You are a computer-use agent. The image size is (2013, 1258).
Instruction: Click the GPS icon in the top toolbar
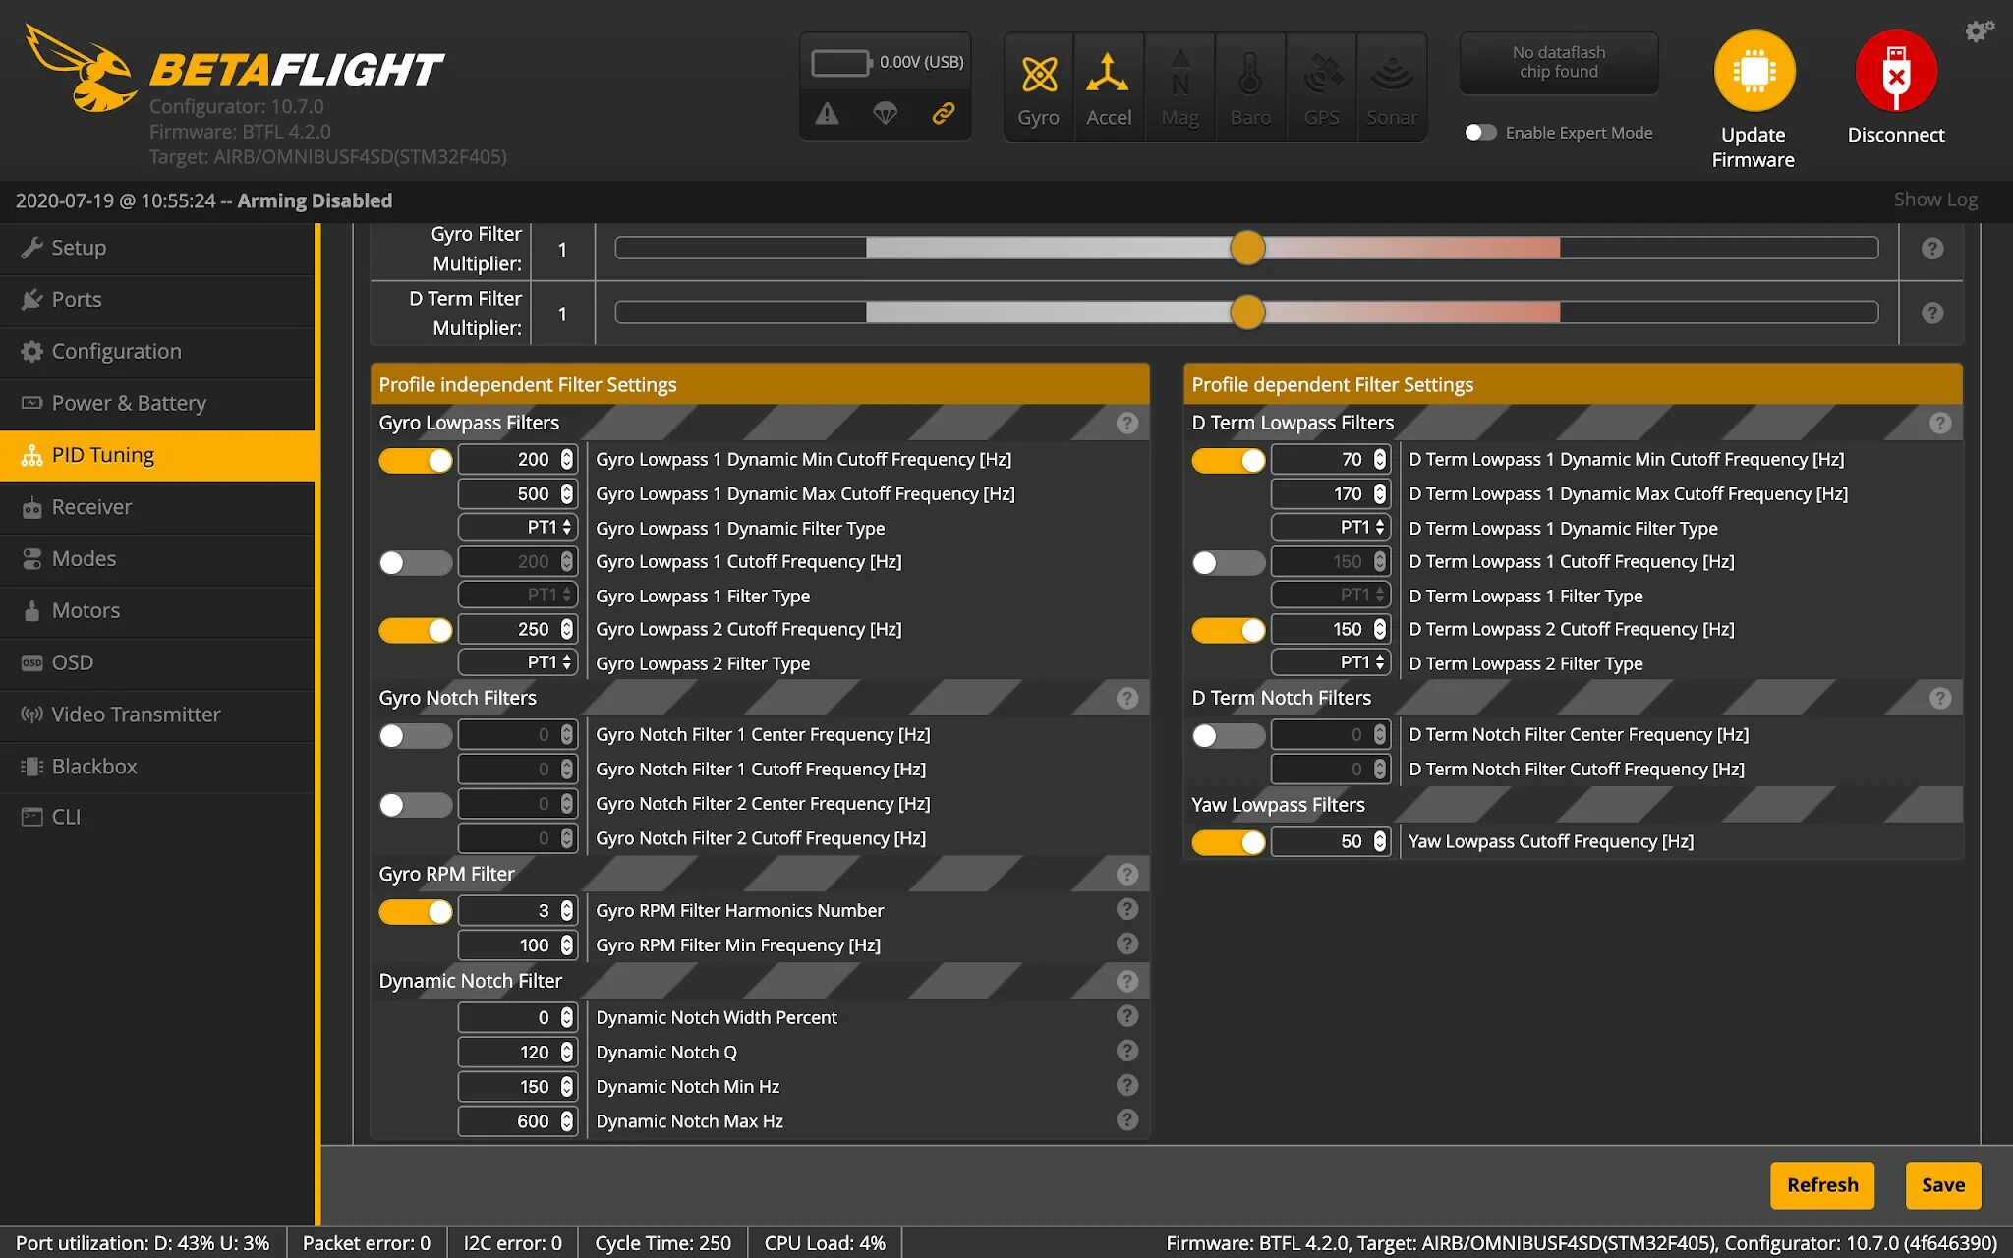(1319, 86)
